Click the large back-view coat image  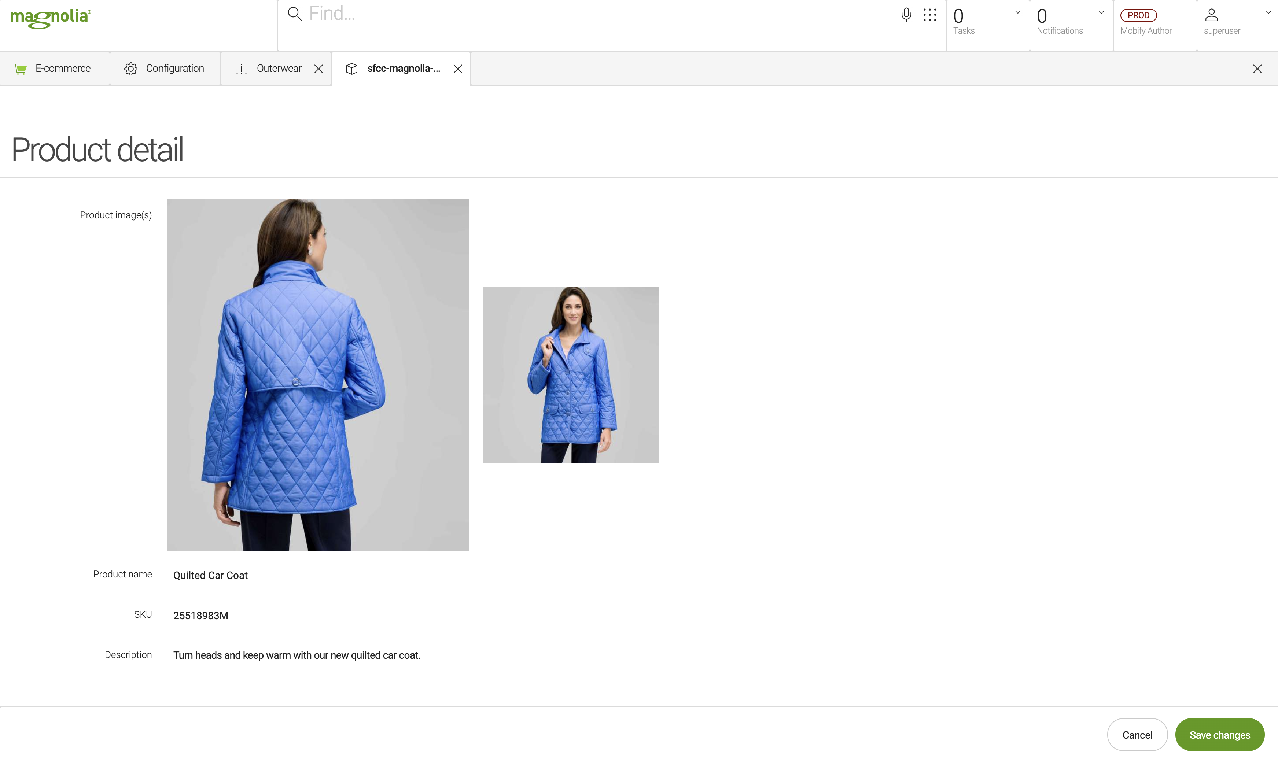pos(317,375)
